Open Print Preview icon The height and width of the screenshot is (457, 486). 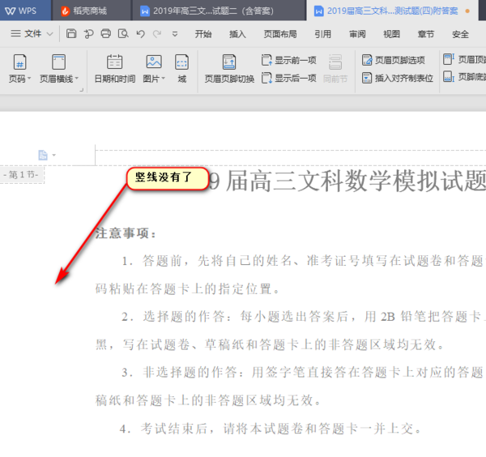[x=123, y=33]
